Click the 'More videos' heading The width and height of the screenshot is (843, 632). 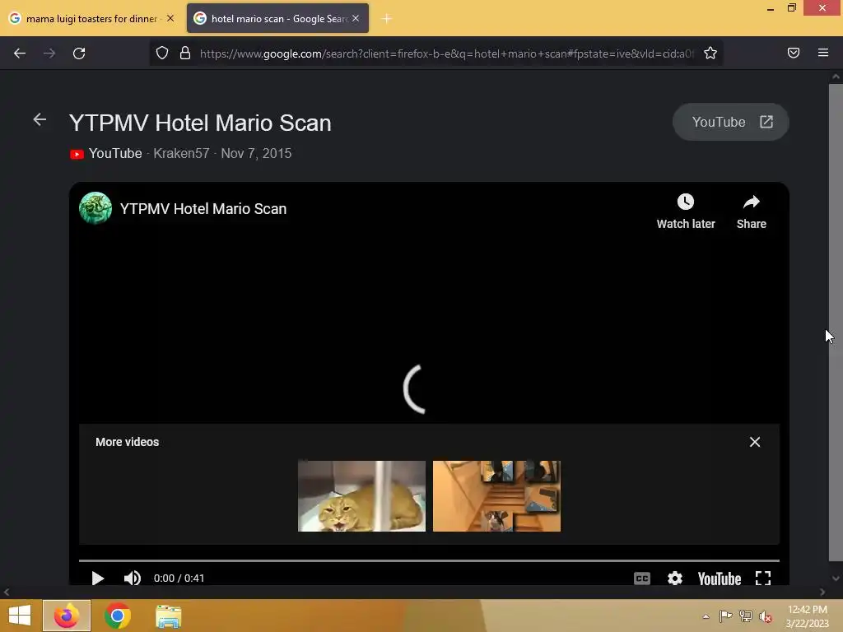click(x=128, y=442)
